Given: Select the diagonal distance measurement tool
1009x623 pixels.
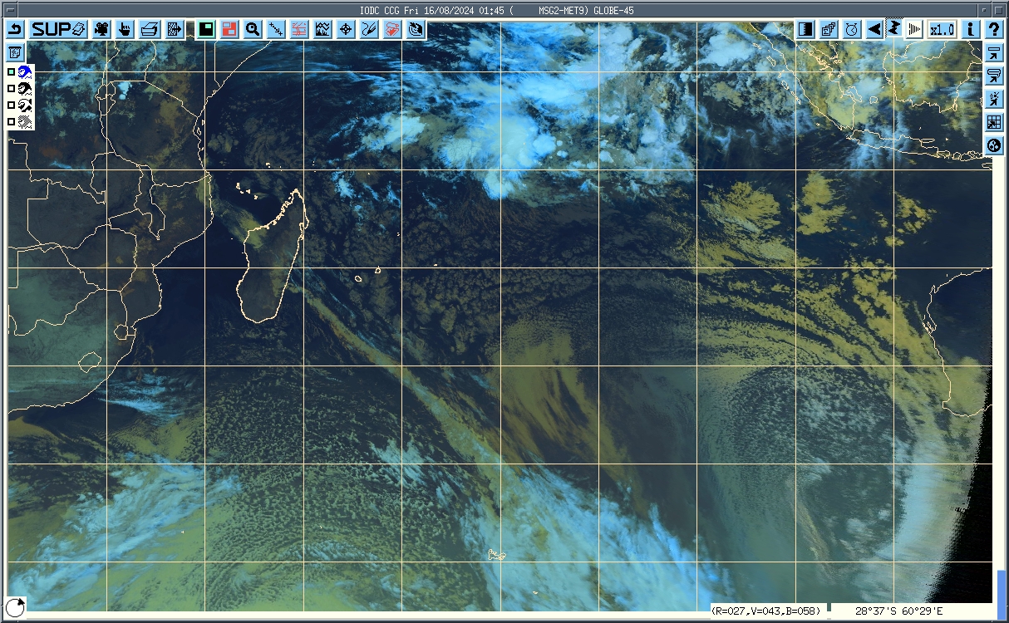Looking at the screenshot, I should pos(276,29).
